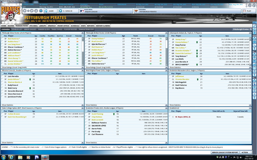Open the West Virginia Power panel dropdown arrow
257x160 pixels.
pyautogui.click(x=166, y=70)
